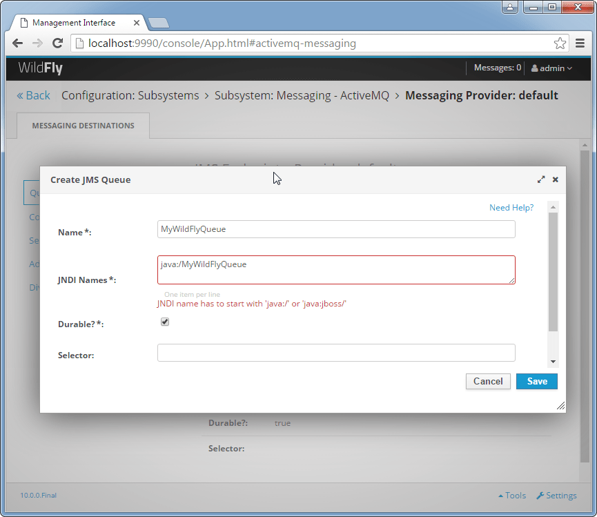Save the new JMS queue
This screenshot has width=597, height=517.
pyautogui.click(x=537, y=381)
